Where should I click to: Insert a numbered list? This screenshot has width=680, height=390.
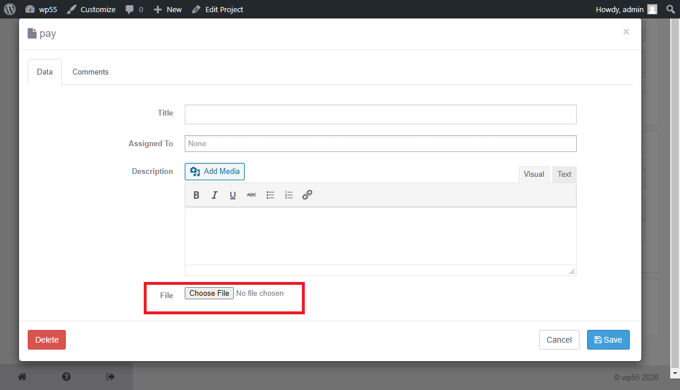coord(289,195)
